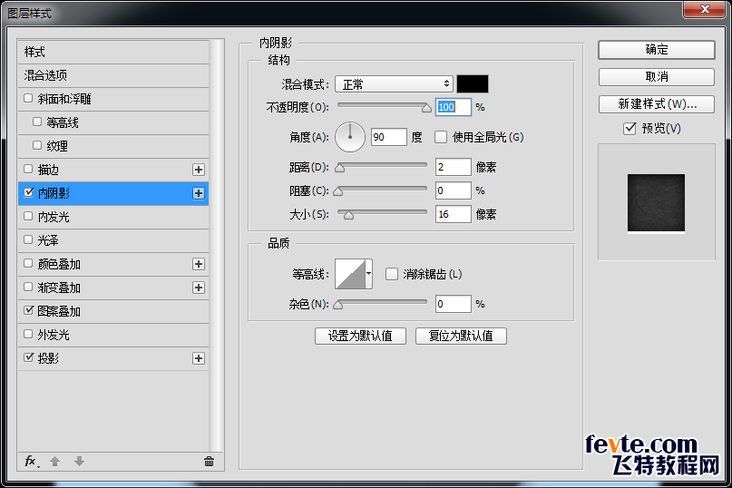Select the 图案叠加 list entry
This screenshot has width=732, height=488.
(113, 311)
